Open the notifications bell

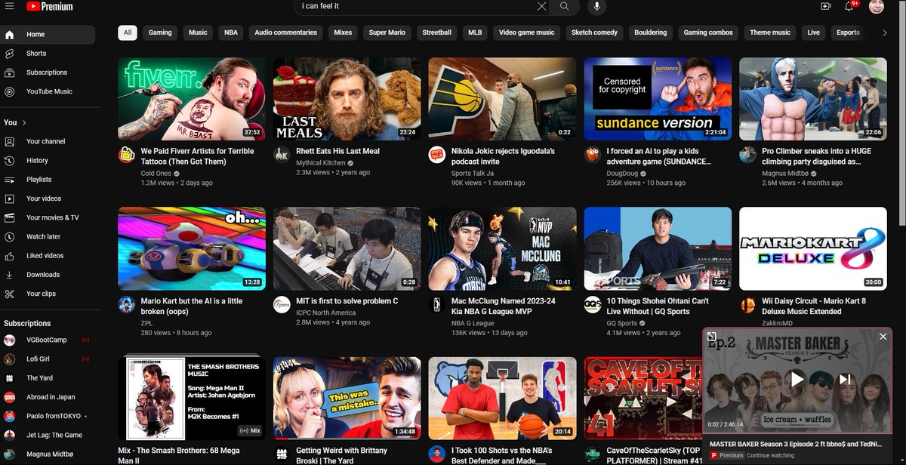click(x=851, y=6)
